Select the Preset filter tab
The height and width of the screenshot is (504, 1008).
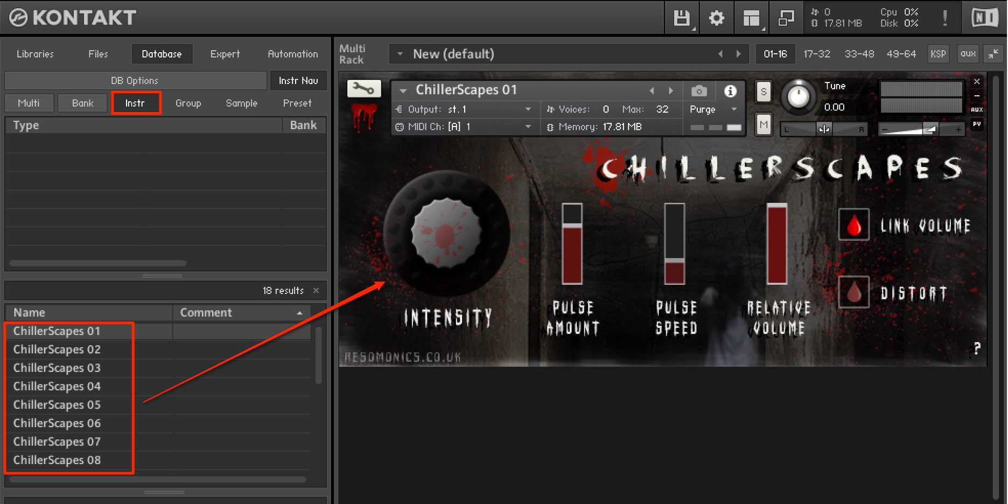[x=297, y=103]
